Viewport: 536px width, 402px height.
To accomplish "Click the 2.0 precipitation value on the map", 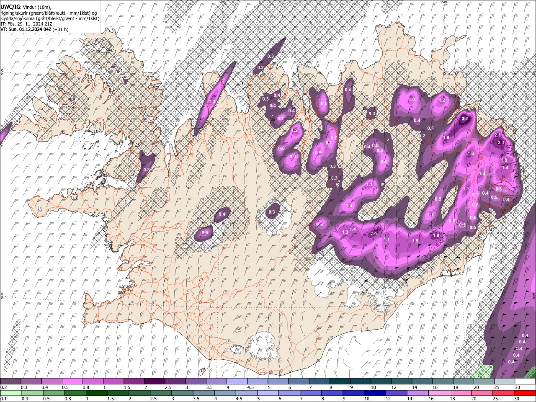I will 374,234.
